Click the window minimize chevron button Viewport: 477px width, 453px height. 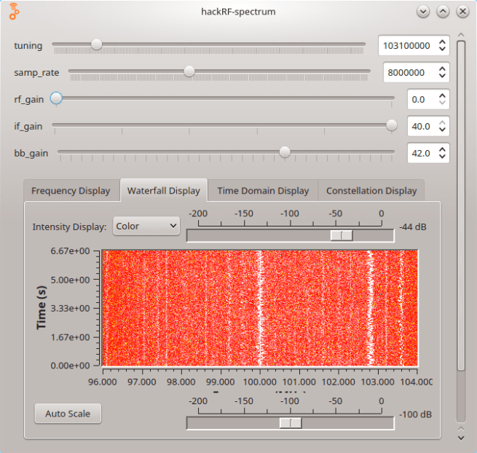[x=423, y=12]
